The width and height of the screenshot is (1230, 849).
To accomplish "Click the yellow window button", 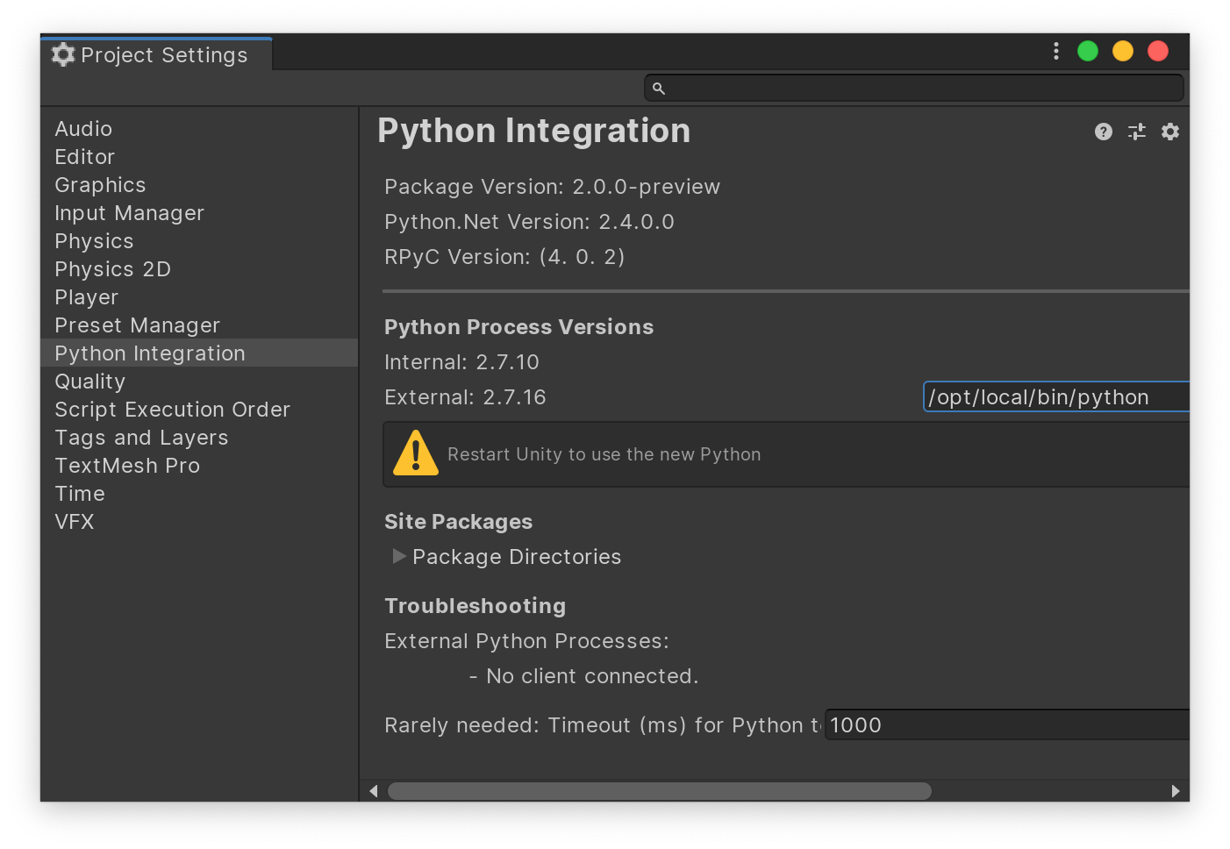I will (1123, 52).
